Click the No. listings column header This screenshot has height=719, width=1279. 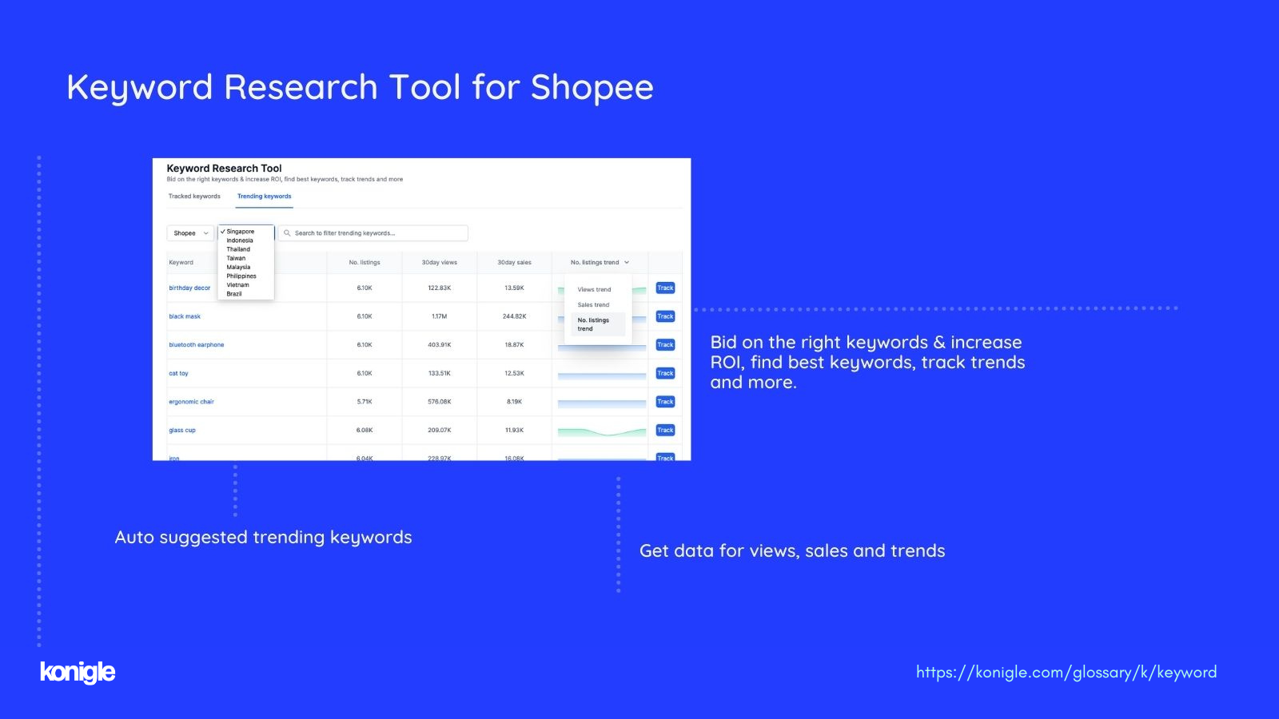click(365, 262)
